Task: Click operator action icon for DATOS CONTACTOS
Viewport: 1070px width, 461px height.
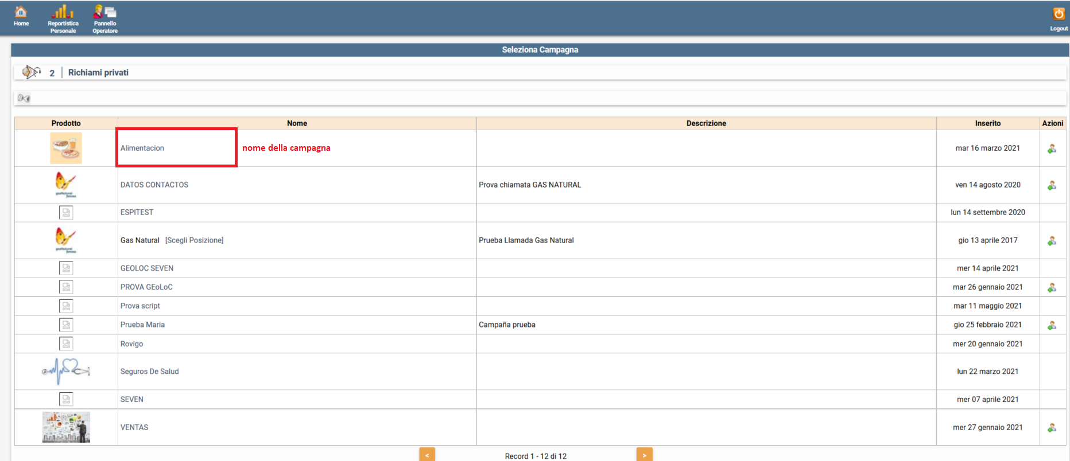Action: tap(1052, 185)
